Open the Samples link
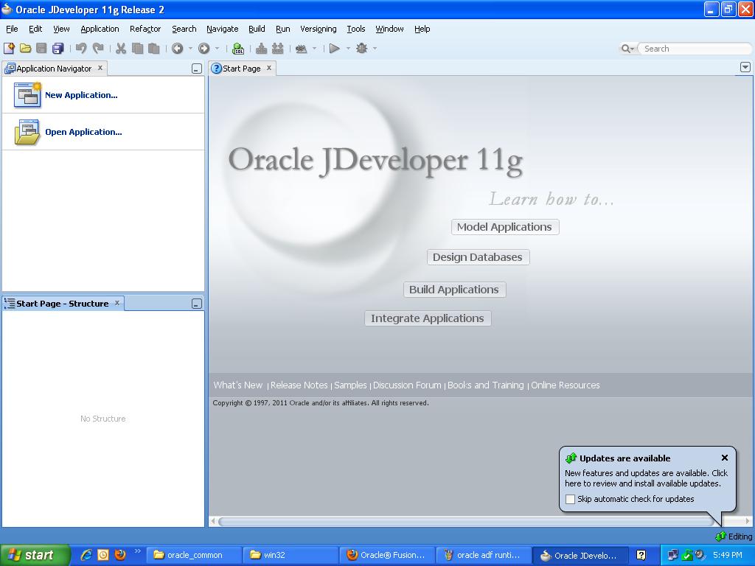 350,385
